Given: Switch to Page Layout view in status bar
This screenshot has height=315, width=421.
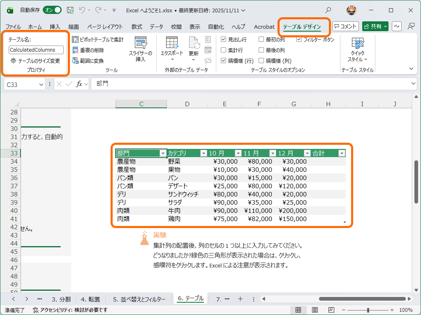Looking at the screenshot, I should (315, 310).
